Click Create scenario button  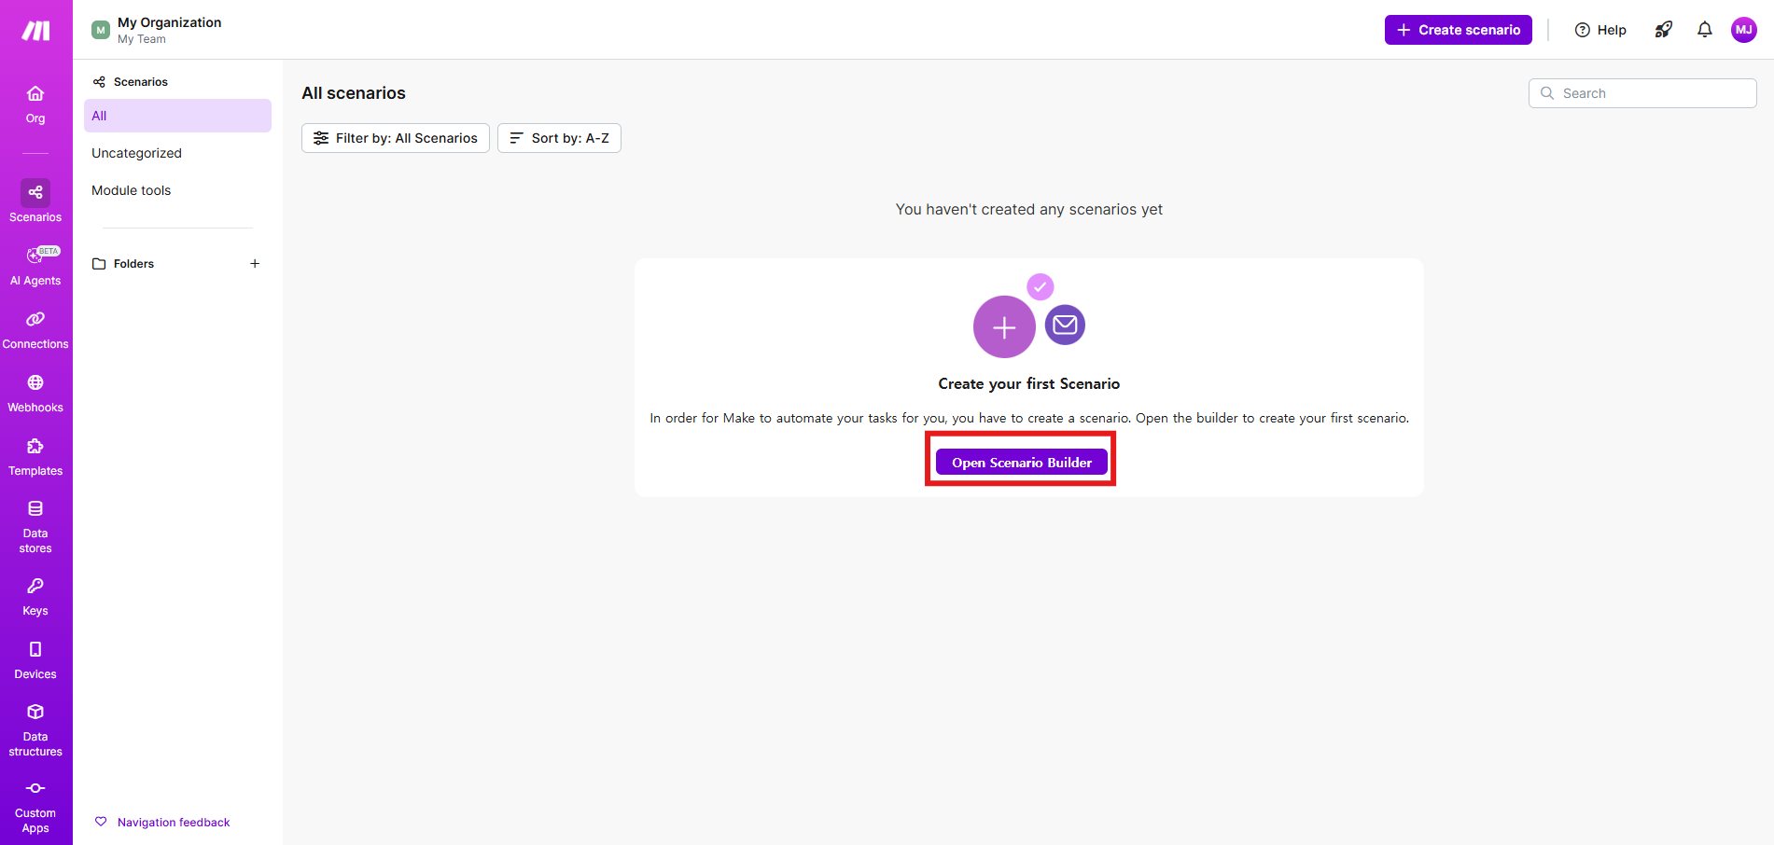click(1458, 30)
